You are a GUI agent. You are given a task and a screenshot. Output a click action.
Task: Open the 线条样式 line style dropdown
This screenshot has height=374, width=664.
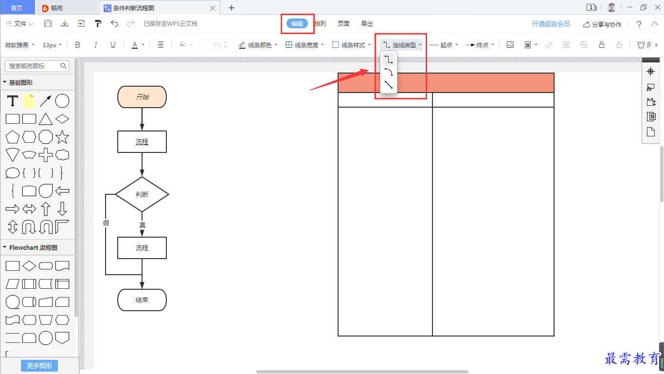[351, 45]
